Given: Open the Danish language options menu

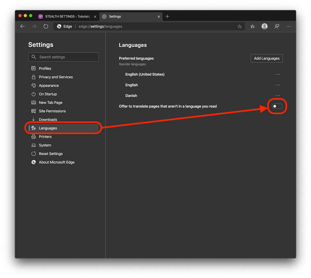Looking at the screenshot, I should point(278,95).
